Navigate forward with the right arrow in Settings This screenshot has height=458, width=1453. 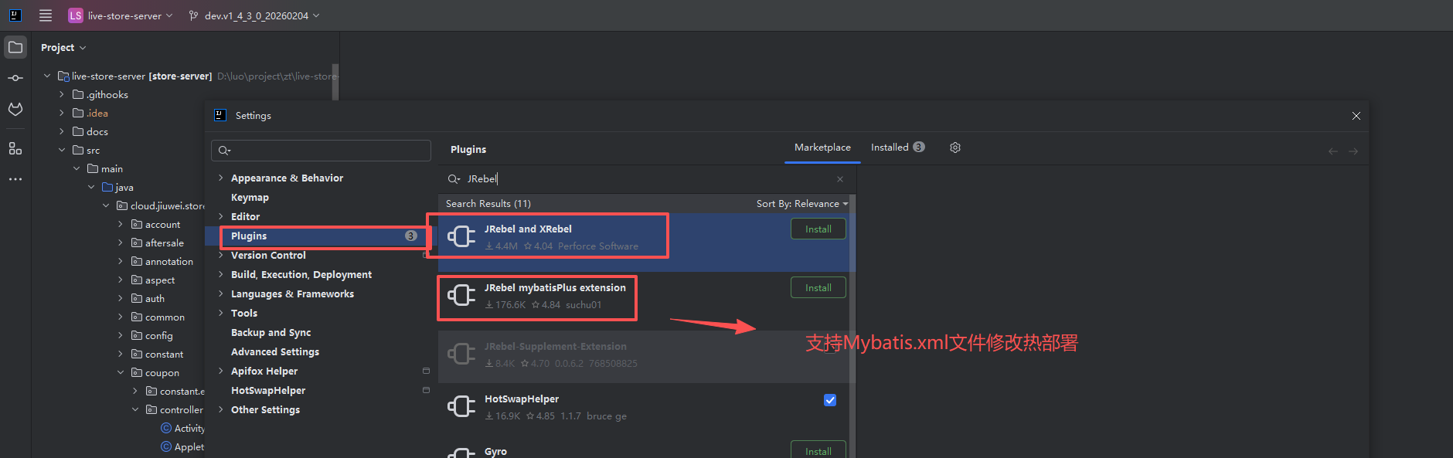point(1353,151)
